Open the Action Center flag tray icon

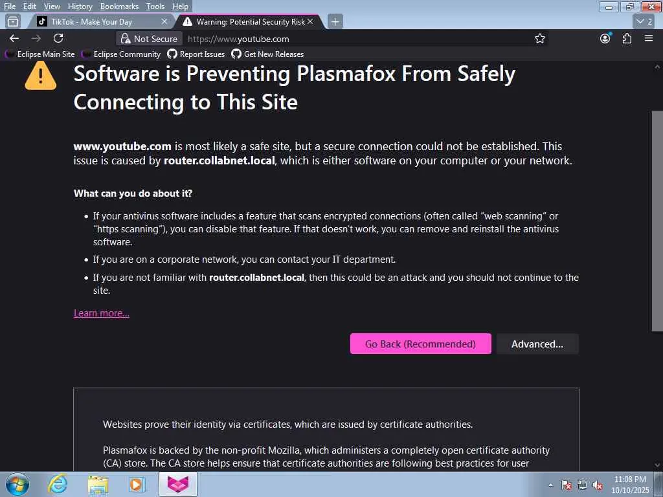pos(566,485)
